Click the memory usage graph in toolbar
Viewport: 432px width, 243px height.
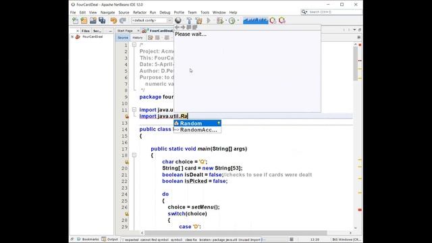click(255, 20)
